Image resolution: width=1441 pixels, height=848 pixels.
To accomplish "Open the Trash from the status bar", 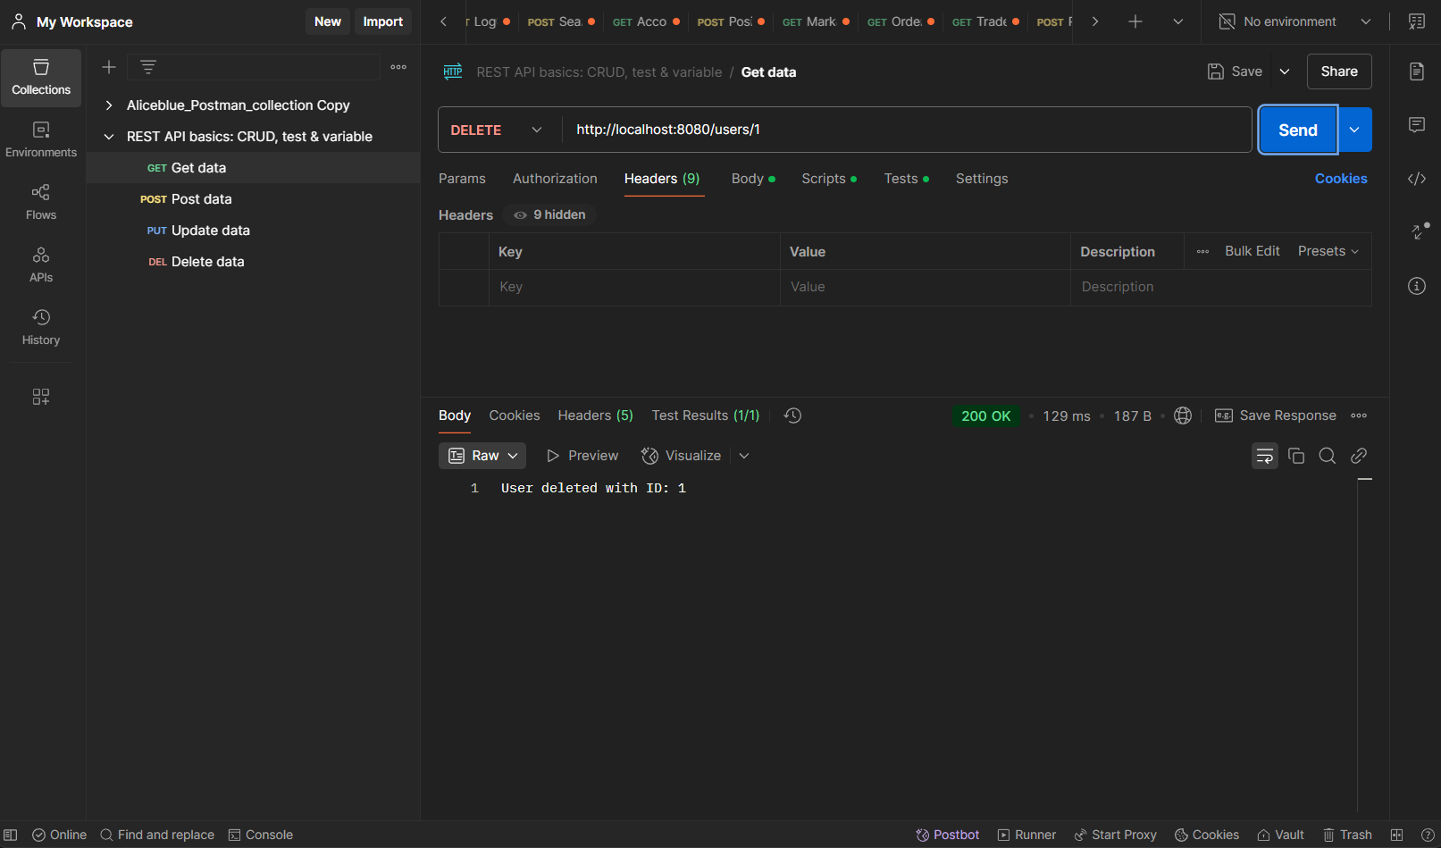I will coord(1347,835).
